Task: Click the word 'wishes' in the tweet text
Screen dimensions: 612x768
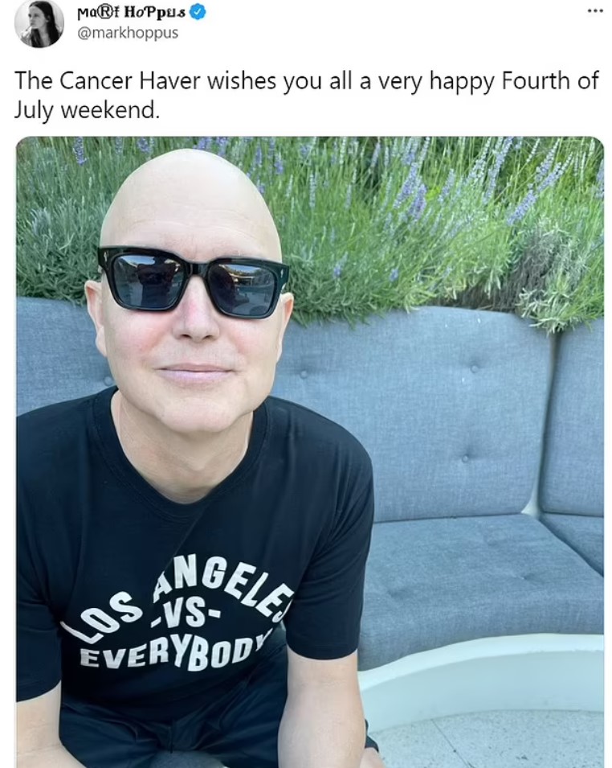Action: pyautogui.click(x=242, y=80)
